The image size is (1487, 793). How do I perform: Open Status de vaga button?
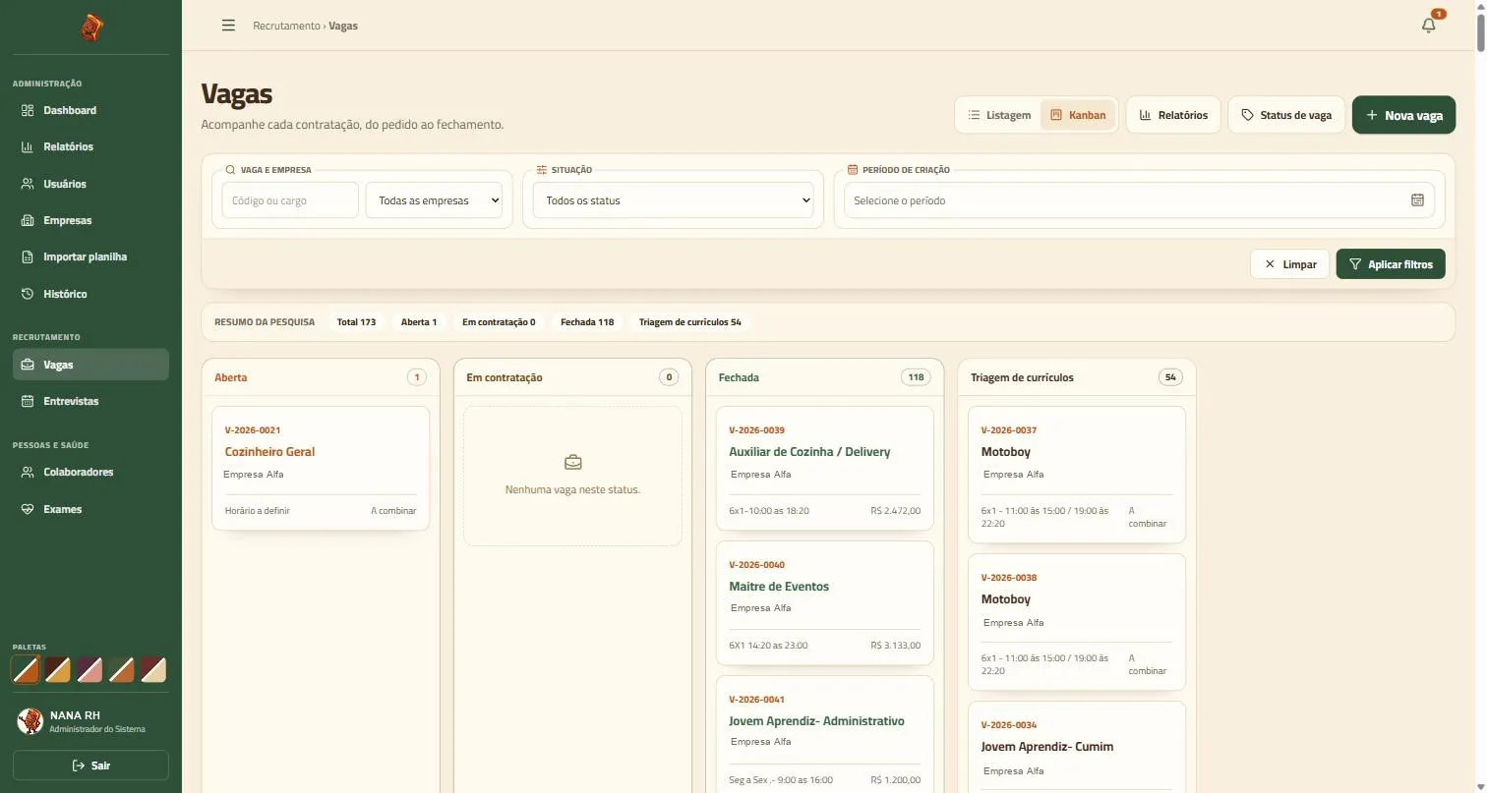pos(1286,115)
